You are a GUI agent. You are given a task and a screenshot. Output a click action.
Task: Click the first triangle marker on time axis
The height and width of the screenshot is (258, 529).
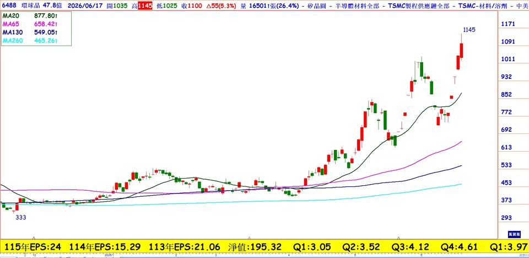tap(34, 238)
